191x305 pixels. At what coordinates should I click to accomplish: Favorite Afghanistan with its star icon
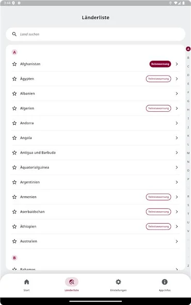tap(14, 64)
